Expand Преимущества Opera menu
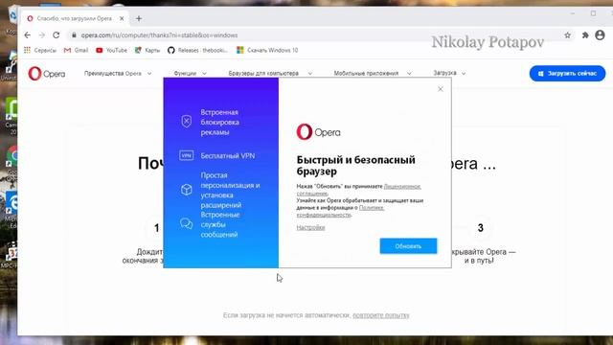613x345 pixels. pyautogui.click(x=118, y=73)
